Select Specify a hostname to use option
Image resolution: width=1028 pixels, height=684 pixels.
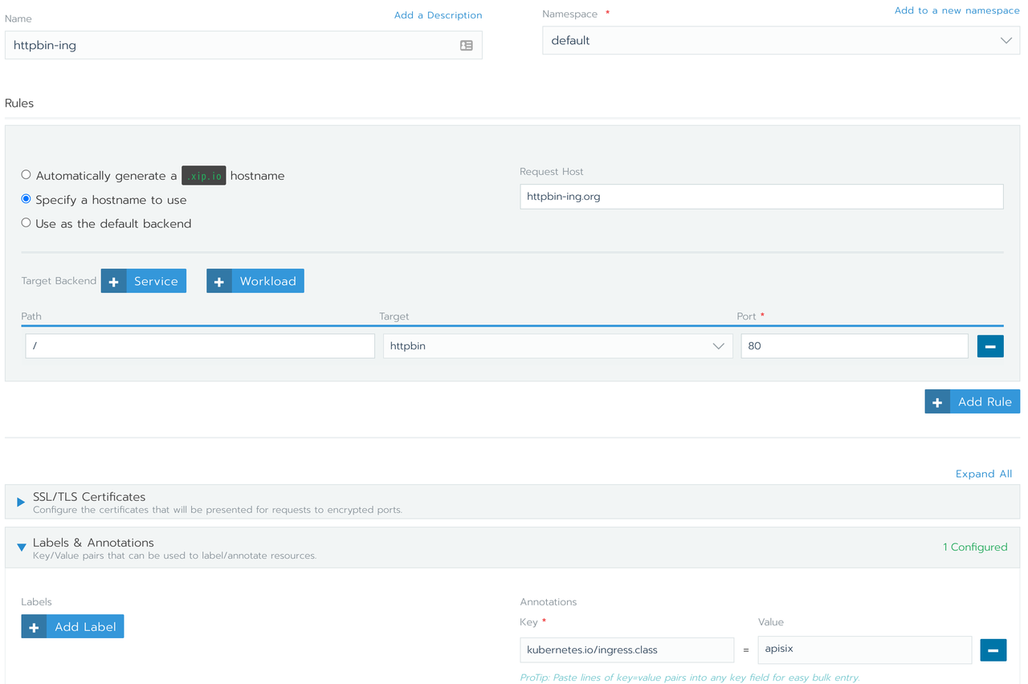tap(27, 199)
